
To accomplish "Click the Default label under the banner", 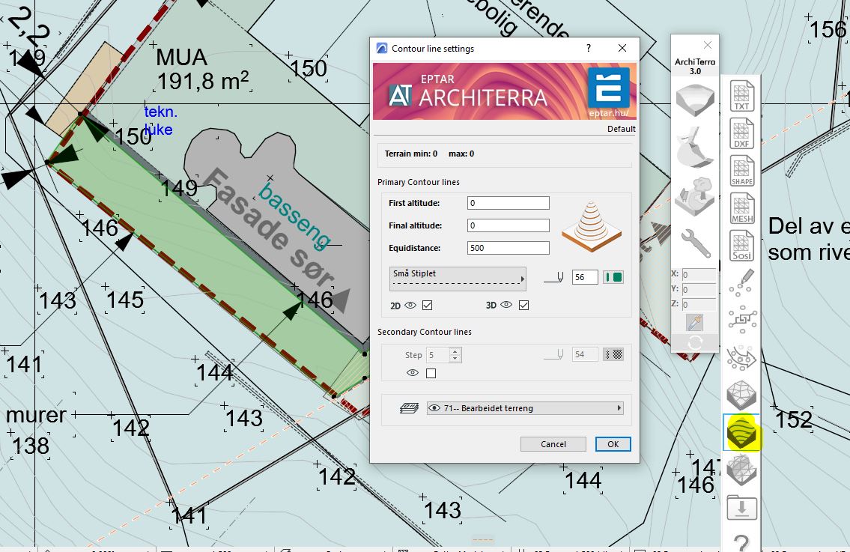I will [621, 129].
